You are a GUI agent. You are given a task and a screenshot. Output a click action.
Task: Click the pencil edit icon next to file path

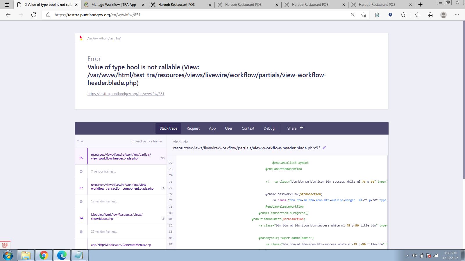[324, 148]
